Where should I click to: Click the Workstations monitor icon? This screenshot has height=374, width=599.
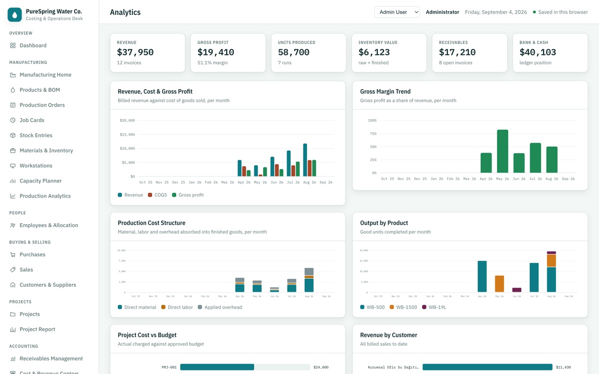(x=13, y=166)
